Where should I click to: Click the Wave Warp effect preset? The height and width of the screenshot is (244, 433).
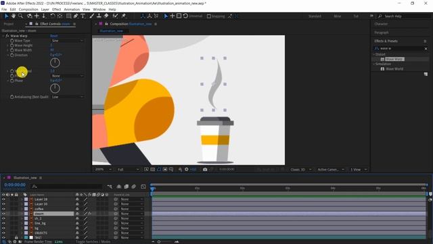394,59
